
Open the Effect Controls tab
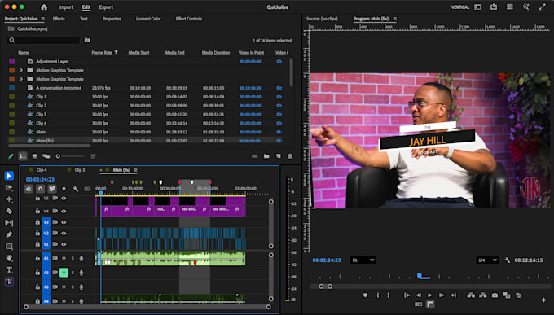point(189,19)
